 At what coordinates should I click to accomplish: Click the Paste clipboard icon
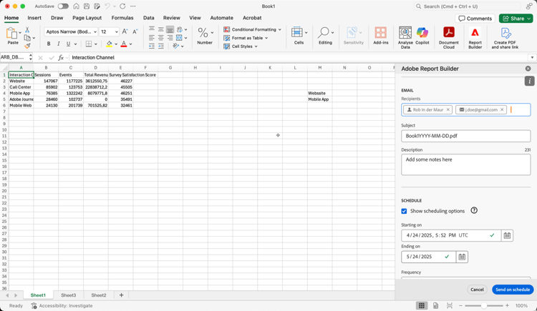click(11, 34)
